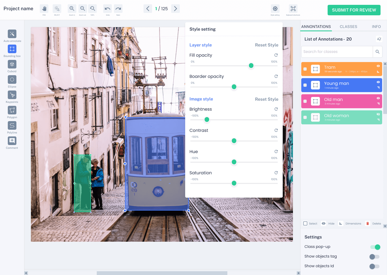Sort annotations with AZ icon
This screenshot has height=275, width=387.
[x=379, y=39]
